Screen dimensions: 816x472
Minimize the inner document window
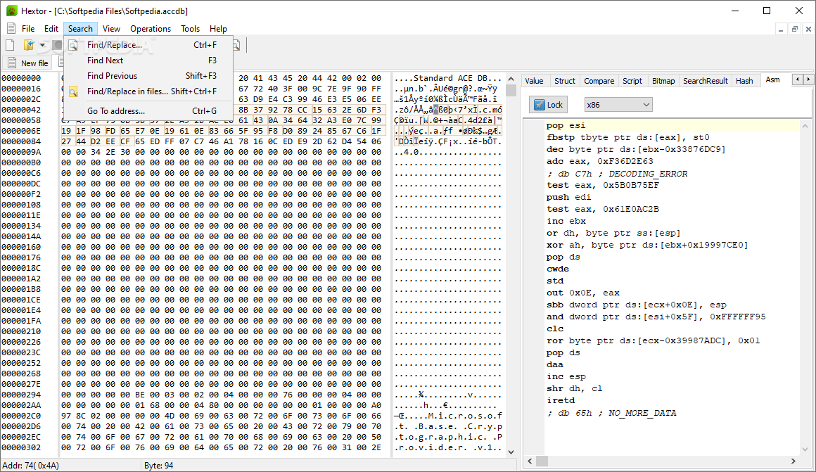pyautogui.click(x=781, y=29)
